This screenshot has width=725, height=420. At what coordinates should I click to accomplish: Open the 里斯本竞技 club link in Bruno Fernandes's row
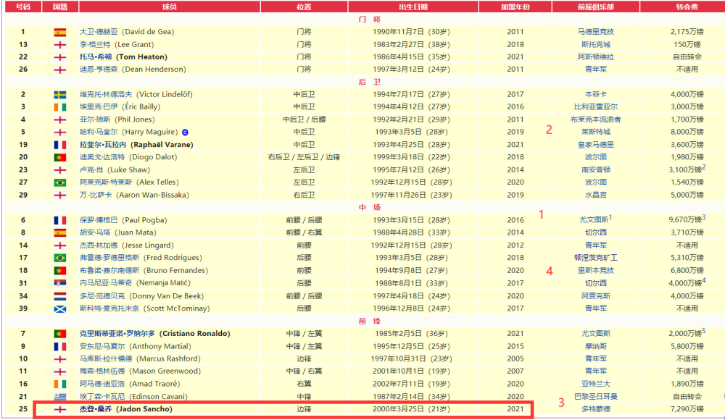[x=595, y=270]
